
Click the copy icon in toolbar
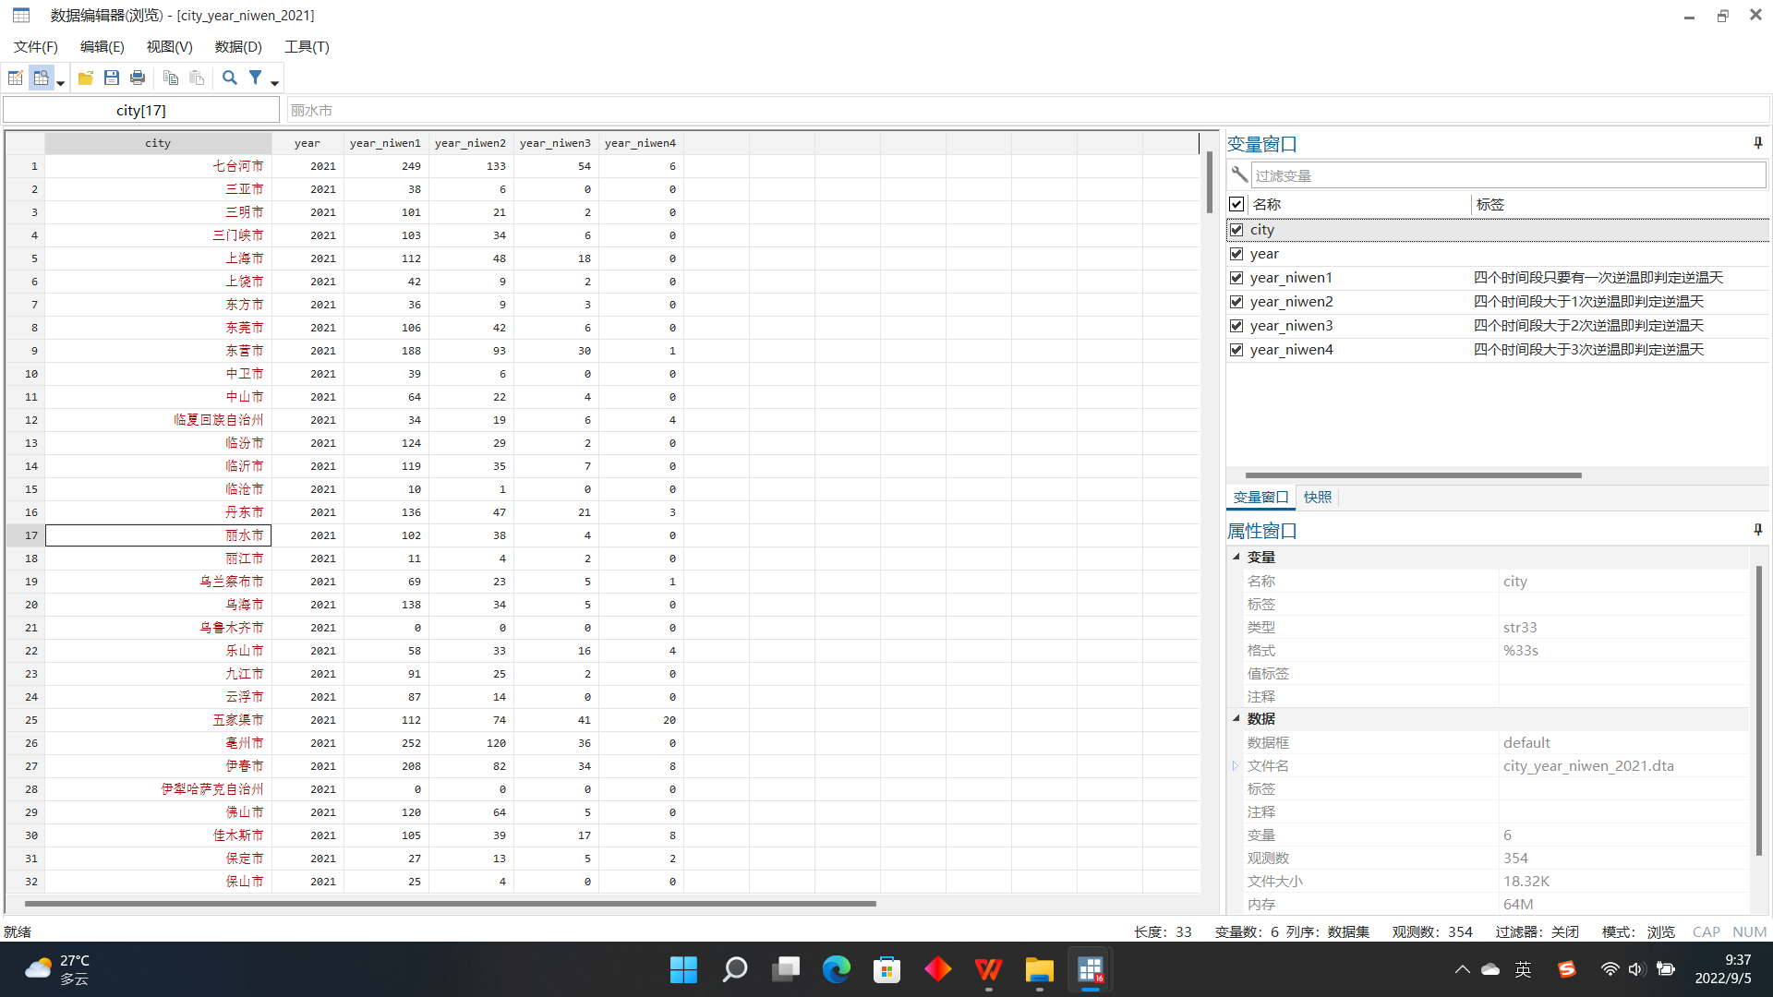coord(171,78)
